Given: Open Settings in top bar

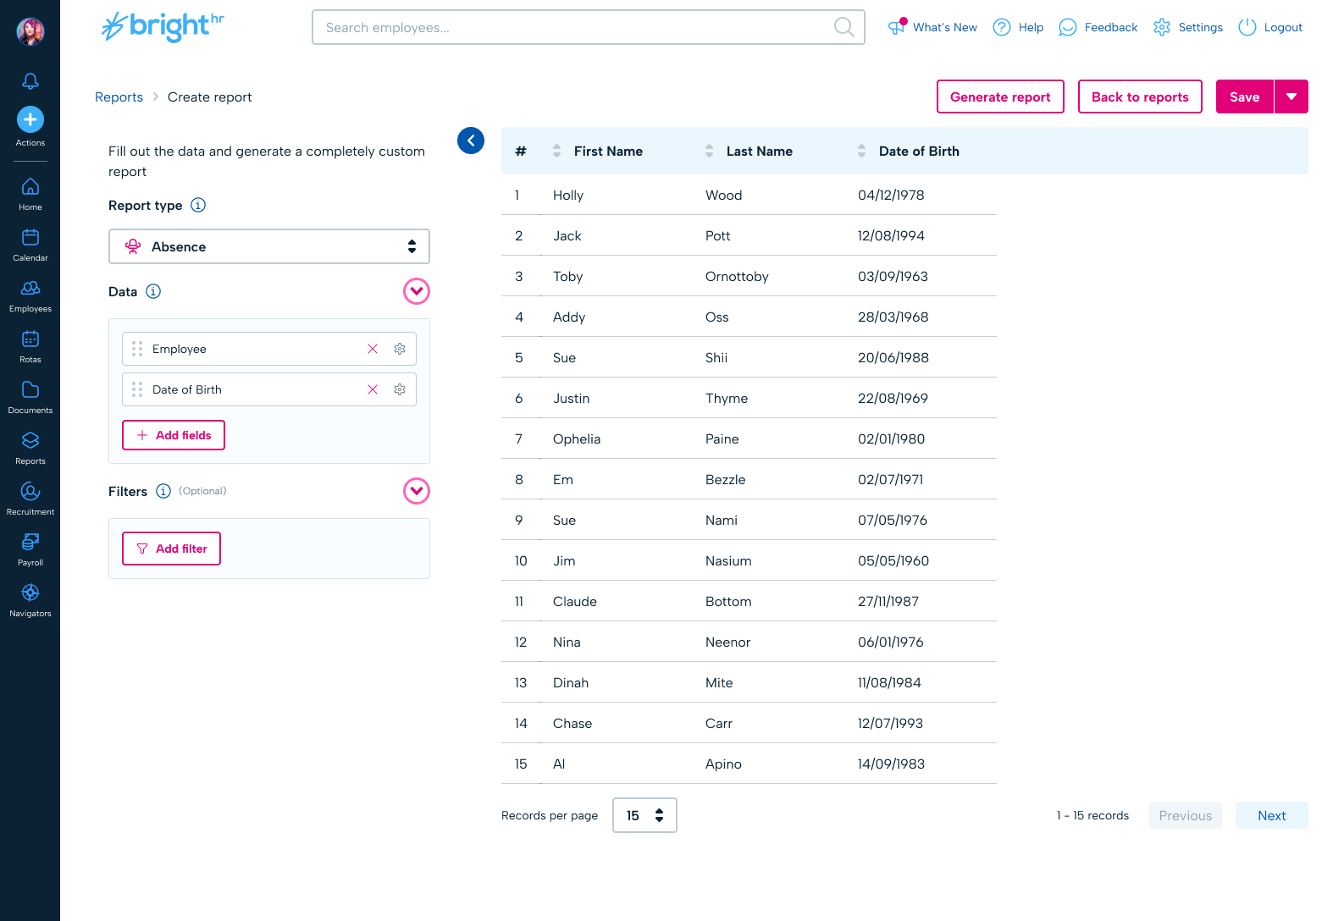Looking at the screenshot, I should (1188, 27).
